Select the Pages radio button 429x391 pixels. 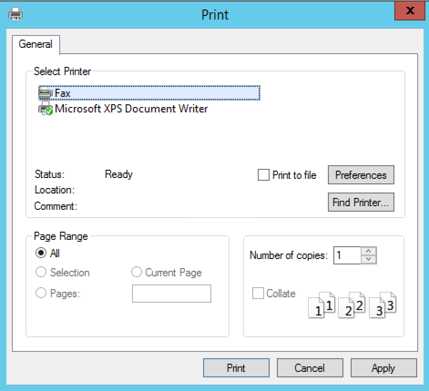click(x=41, y=293)
